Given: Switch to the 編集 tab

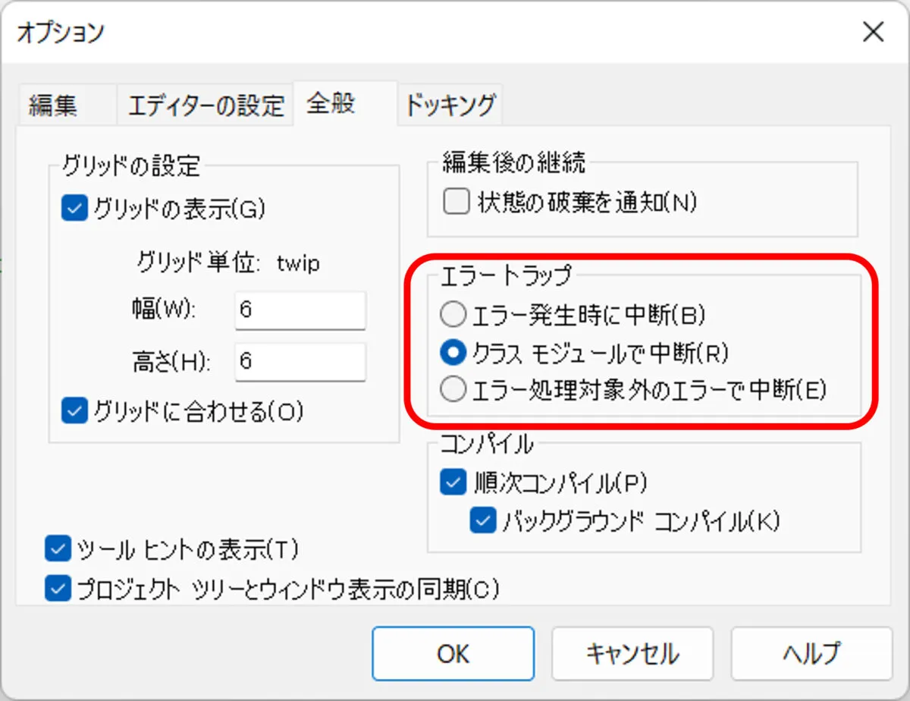Looking at the screenshot, I should (53, 105).
